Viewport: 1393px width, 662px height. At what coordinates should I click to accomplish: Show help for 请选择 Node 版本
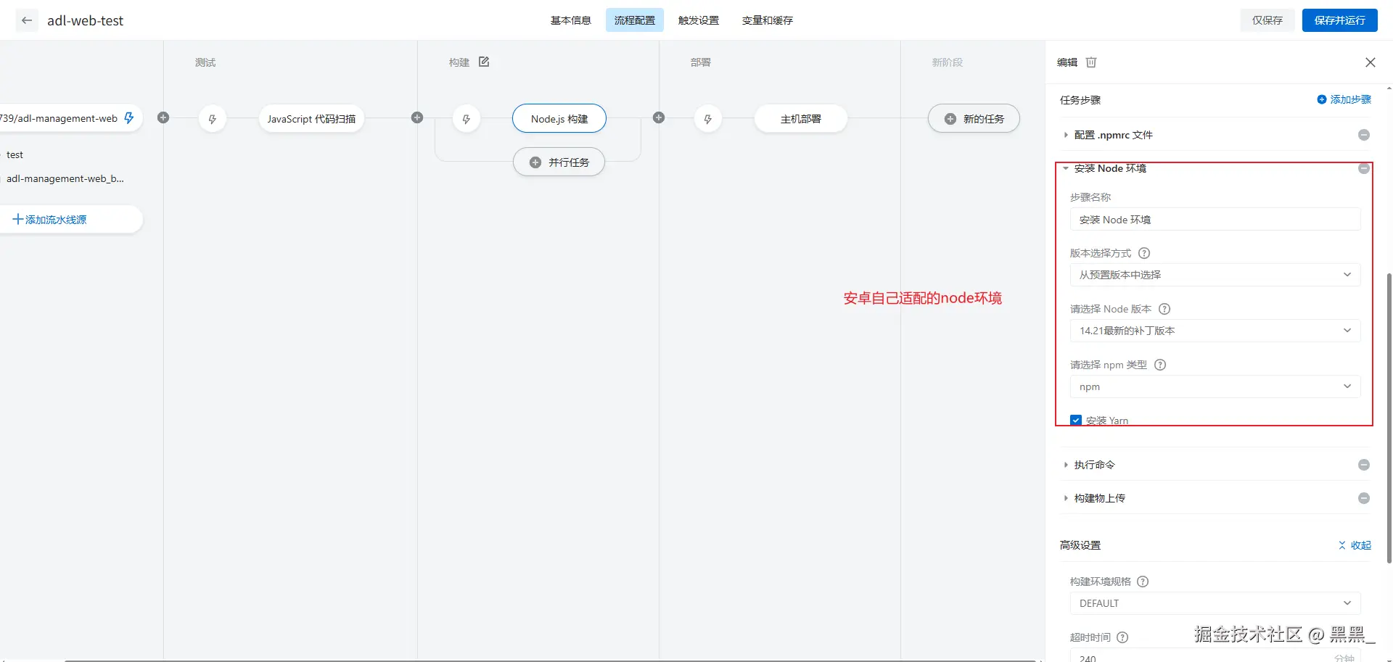(1164, 309)
